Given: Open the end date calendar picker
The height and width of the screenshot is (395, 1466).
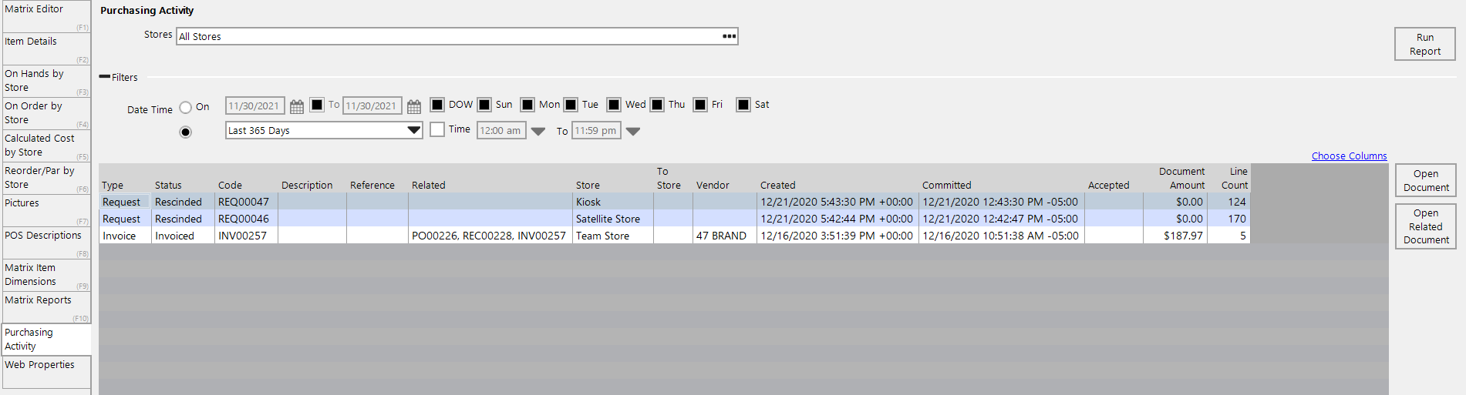Looking at the screenshot, I should pyautogui.click(x=414, y=106).
